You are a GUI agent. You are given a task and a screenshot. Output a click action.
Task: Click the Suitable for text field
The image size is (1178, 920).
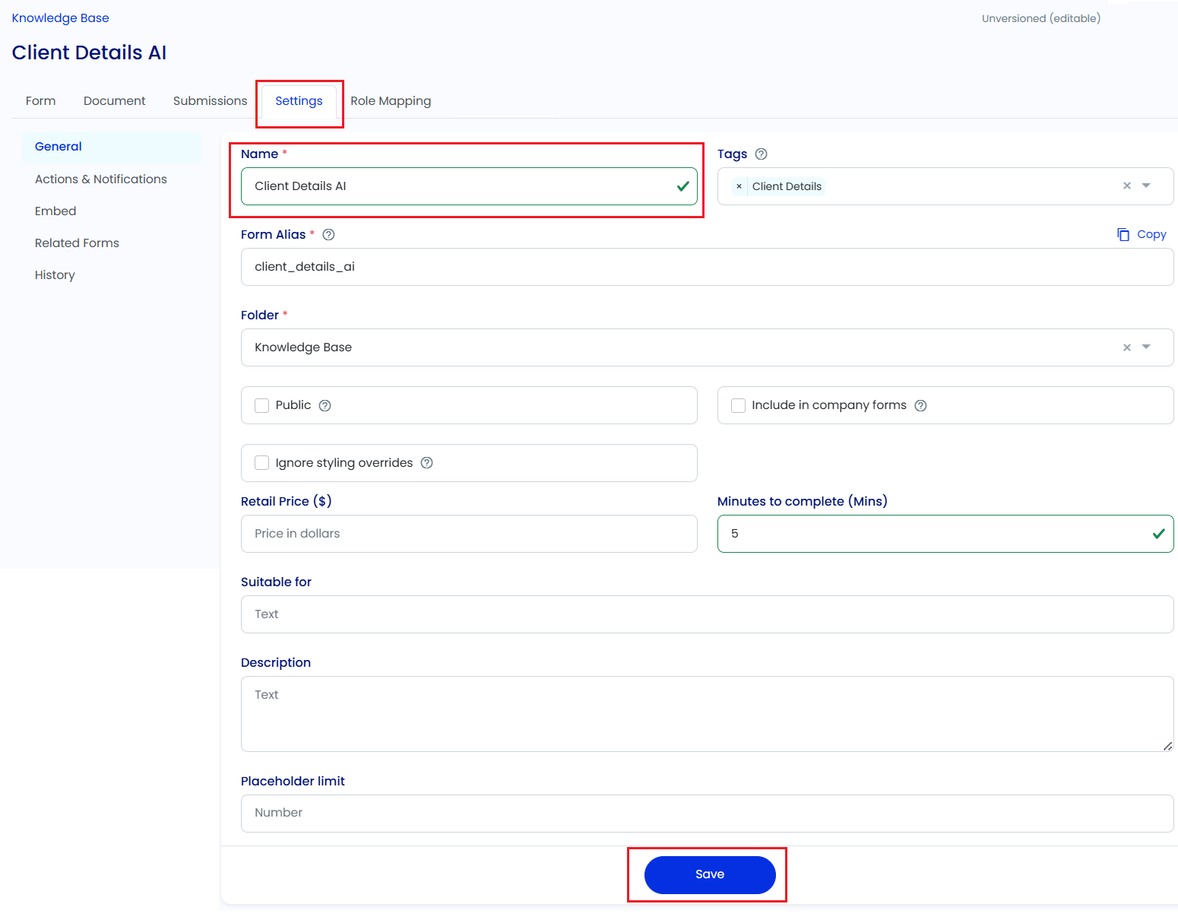(x=707, y=614)
